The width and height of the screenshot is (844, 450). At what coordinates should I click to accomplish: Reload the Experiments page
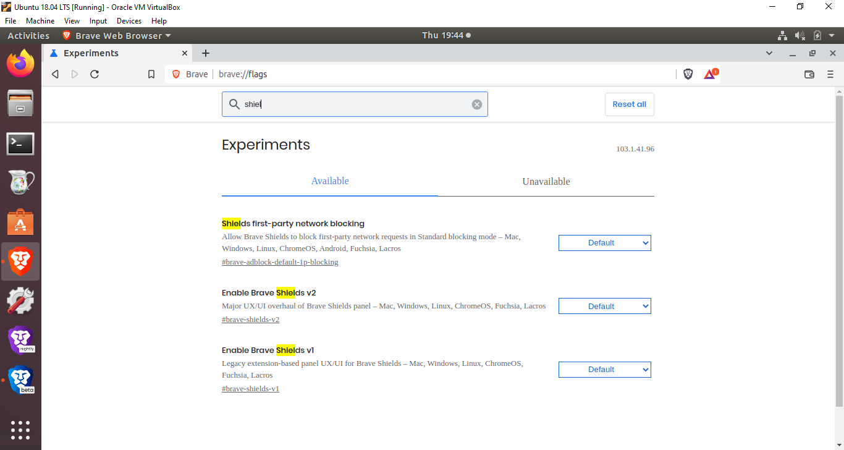pyautogui.click(x=94, y=74)
